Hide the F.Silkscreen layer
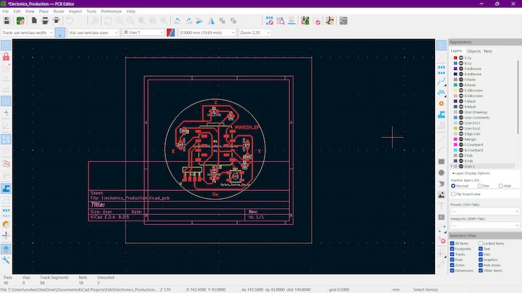522x293 pixels. [461, 90]
